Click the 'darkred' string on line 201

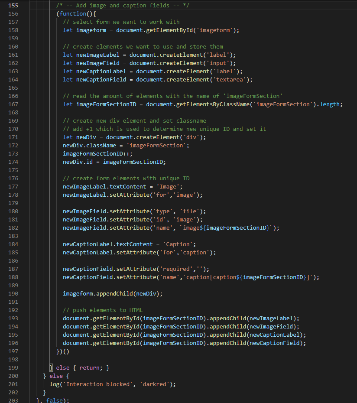[155, 384]
